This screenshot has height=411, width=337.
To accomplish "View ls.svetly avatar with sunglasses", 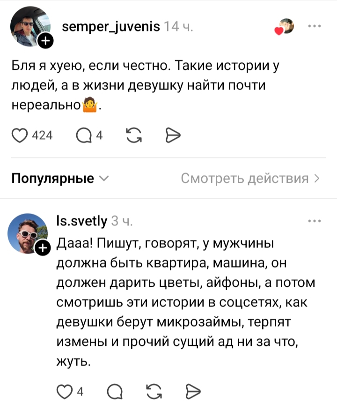I will click(28, 233).
